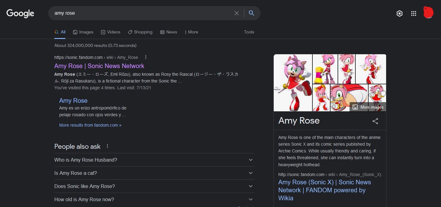Open the settings gear icon
This screenshot has height=207, width=441.
click(x=399, y=13)
